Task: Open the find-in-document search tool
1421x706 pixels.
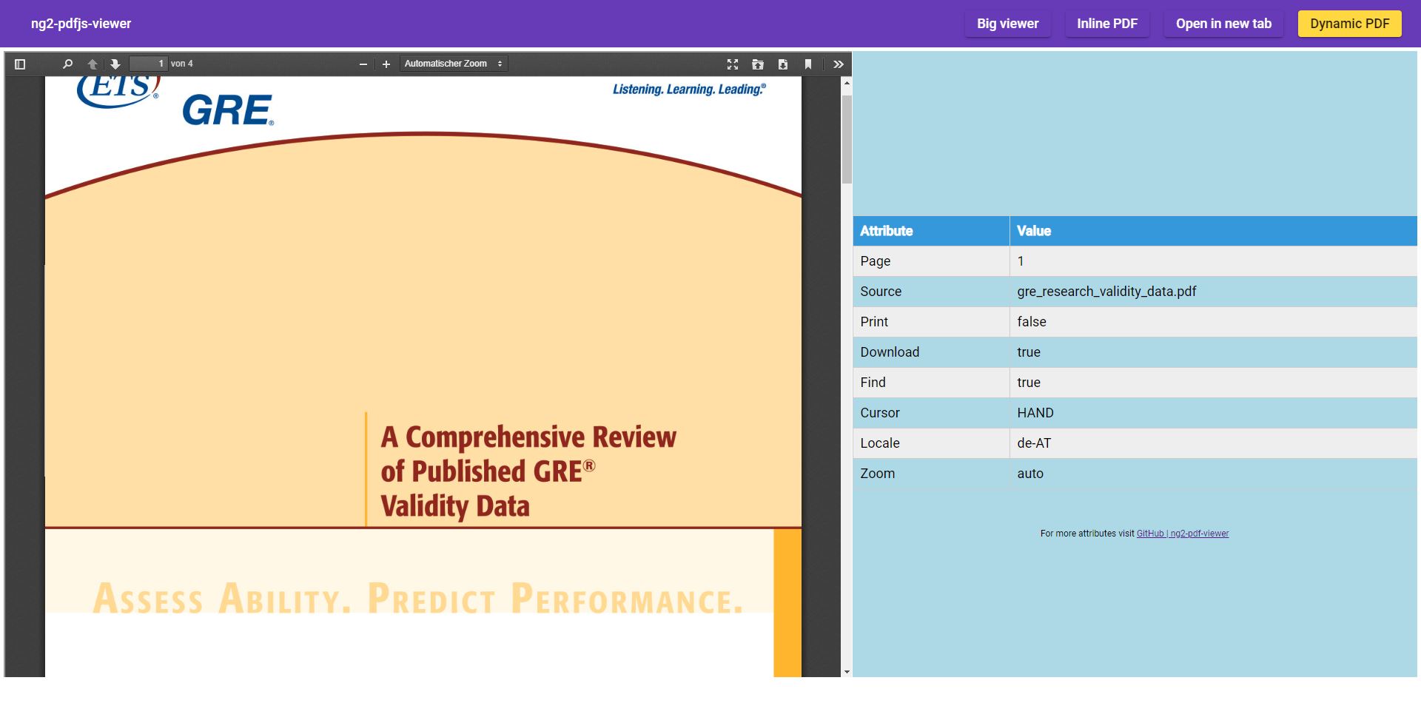Action: (67, 64)
